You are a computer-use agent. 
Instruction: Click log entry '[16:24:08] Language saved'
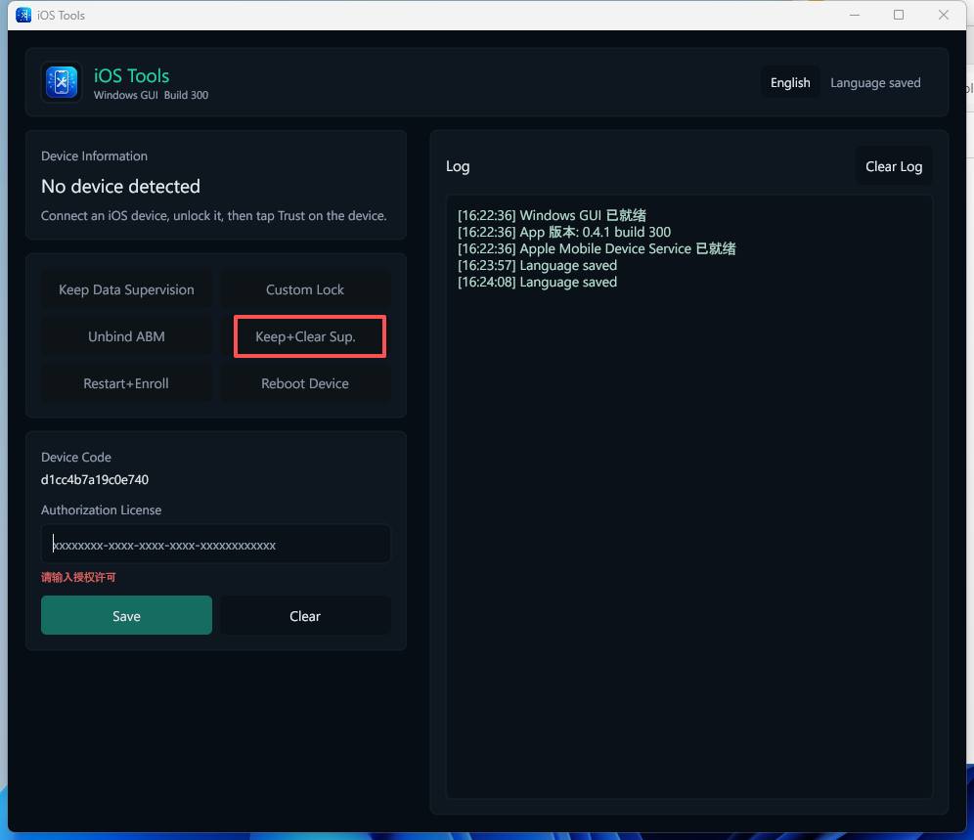point(537,282)
